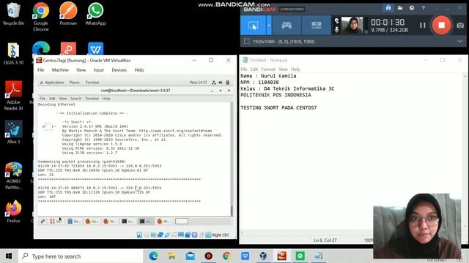
Task: Click VirtualBox hard disk activity status icon
Action: [x=139, y=235]
